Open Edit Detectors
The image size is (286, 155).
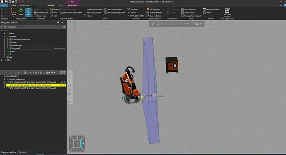pos(154,9)
